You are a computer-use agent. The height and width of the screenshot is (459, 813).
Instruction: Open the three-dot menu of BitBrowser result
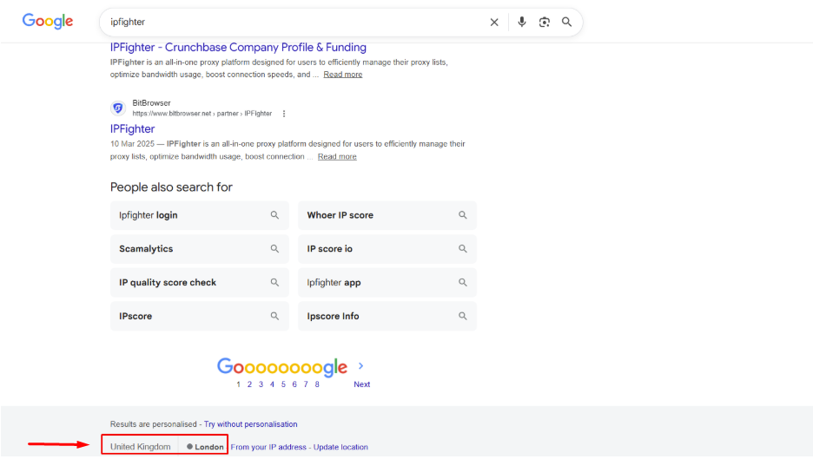point(284,114)
